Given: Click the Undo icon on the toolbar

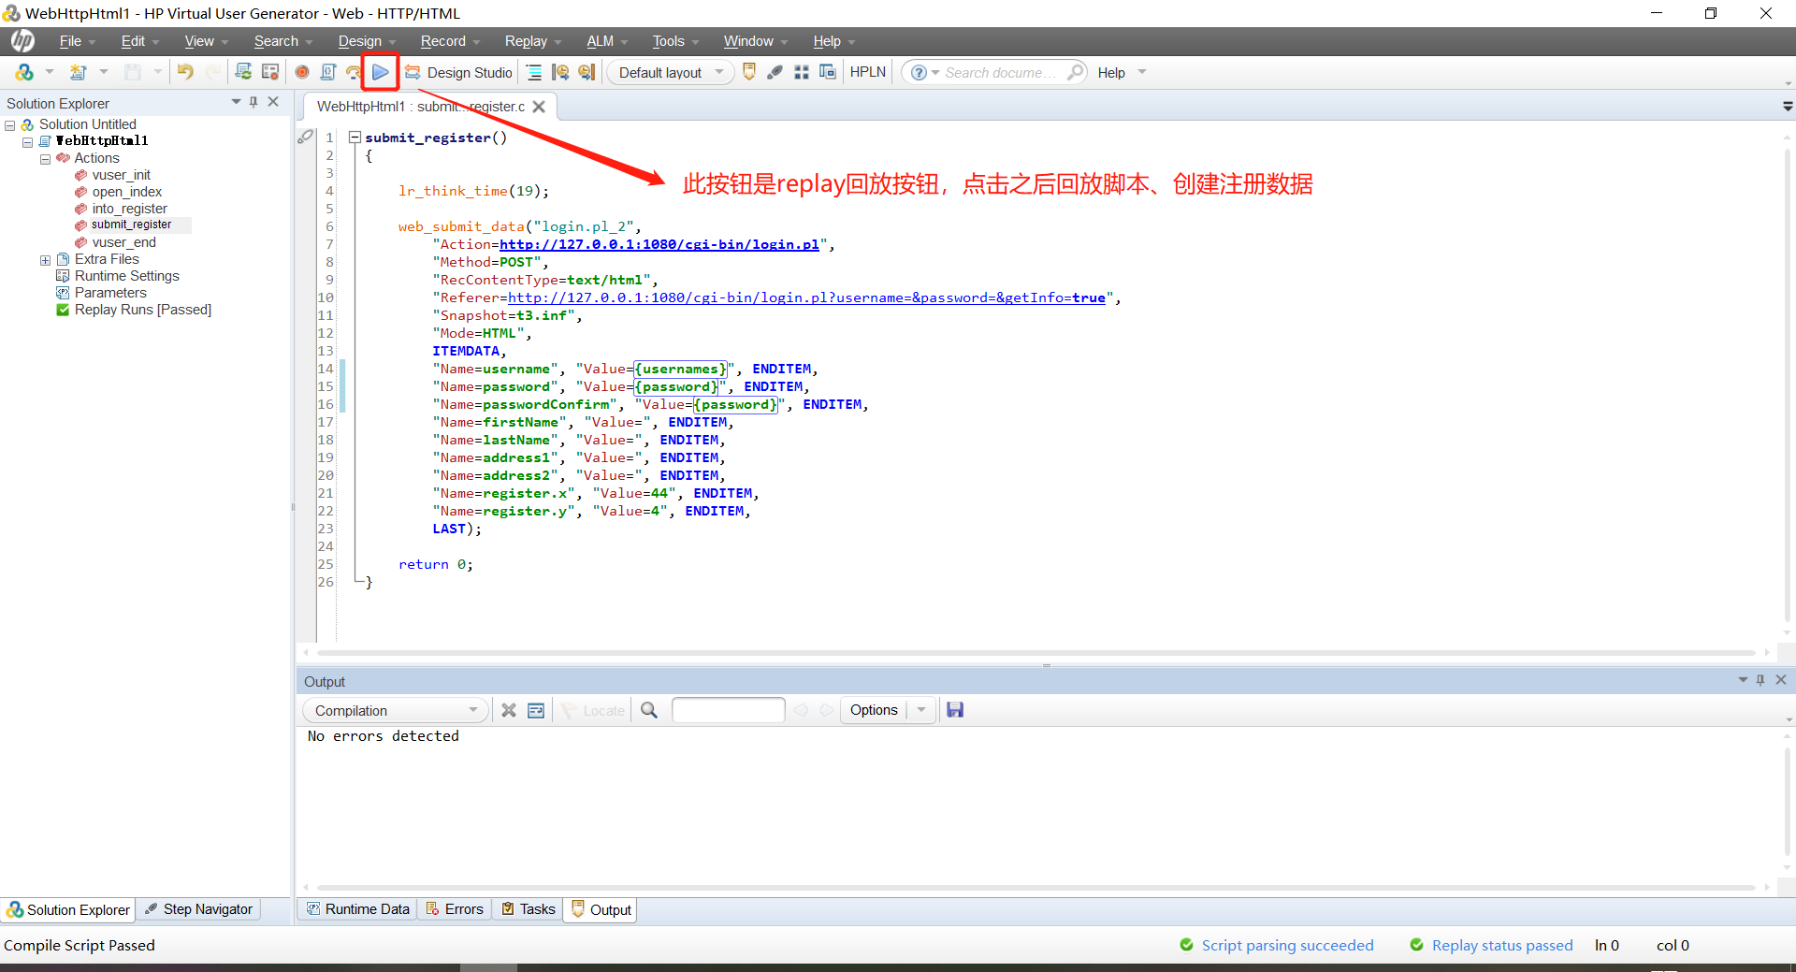Looking at the screenshot, I should [x=184, y=72].
